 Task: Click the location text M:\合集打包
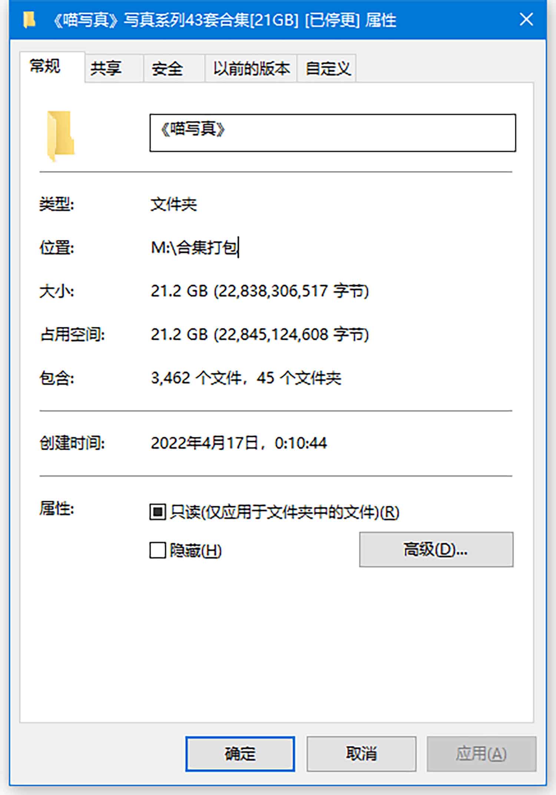[x=195, y=248]
